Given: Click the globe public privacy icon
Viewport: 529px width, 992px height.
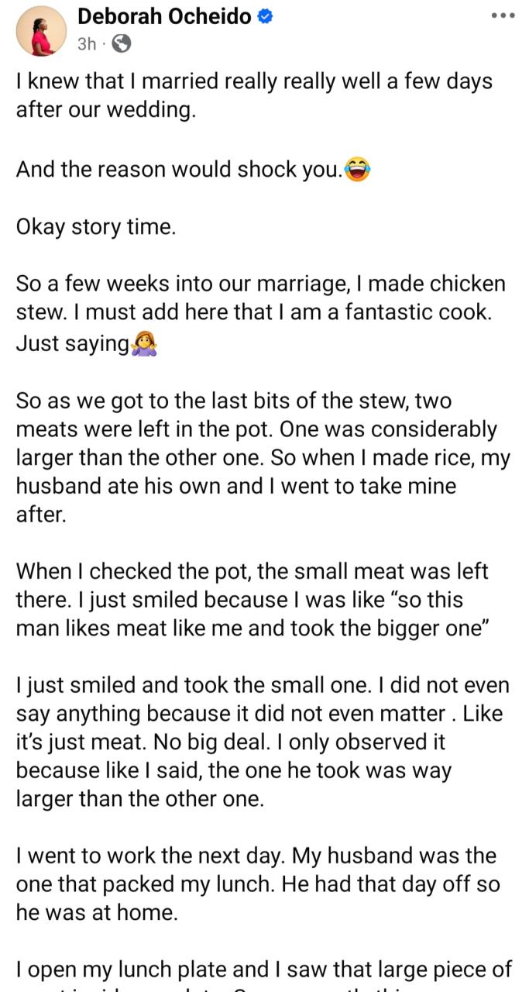Looking at the screenshot, I should point(121,44).
